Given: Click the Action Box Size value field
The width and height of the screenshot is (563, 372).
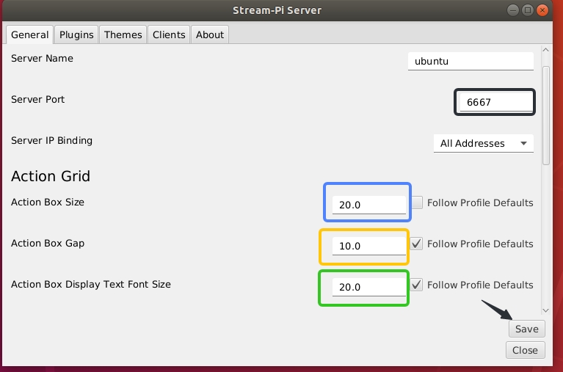Looking at the screenshot, I should point(369,205).
